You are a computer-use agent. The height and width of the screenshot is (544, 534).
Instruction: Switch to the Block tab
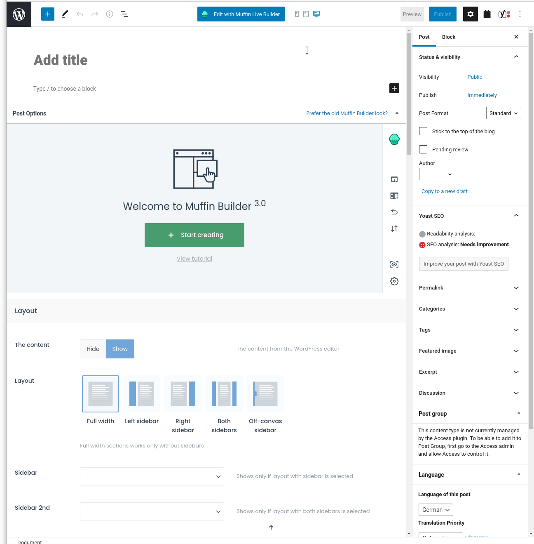449,37
